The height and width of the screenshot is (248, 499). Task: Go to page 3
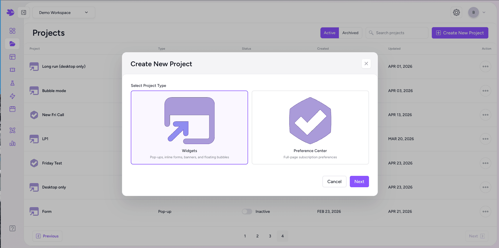270,236
